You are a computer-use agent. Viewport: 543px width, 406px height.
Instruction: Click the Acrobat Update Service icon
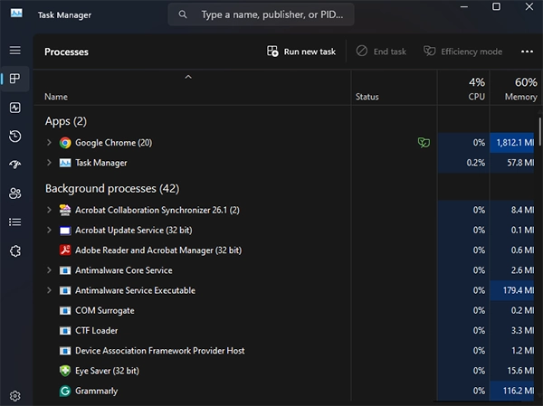pos(65,231)
